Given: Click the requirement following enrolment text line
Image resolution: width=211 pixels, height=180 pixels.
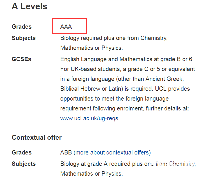Looking at the screenshot, I should pyautogui.click(x=125, y=108).
